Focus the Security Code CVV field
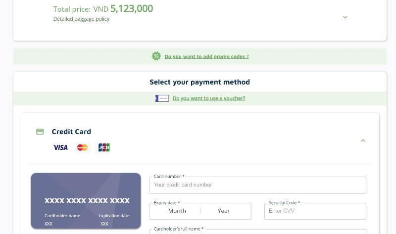The height and width of the screenshot is (234, 396). click(x=315, y=211)
